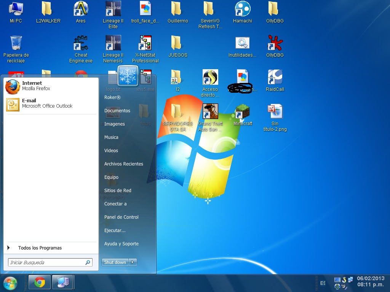Select Panel de Control in the Start menu
The height and width of the screenshot is (292, 390).
tap(121, 217)
